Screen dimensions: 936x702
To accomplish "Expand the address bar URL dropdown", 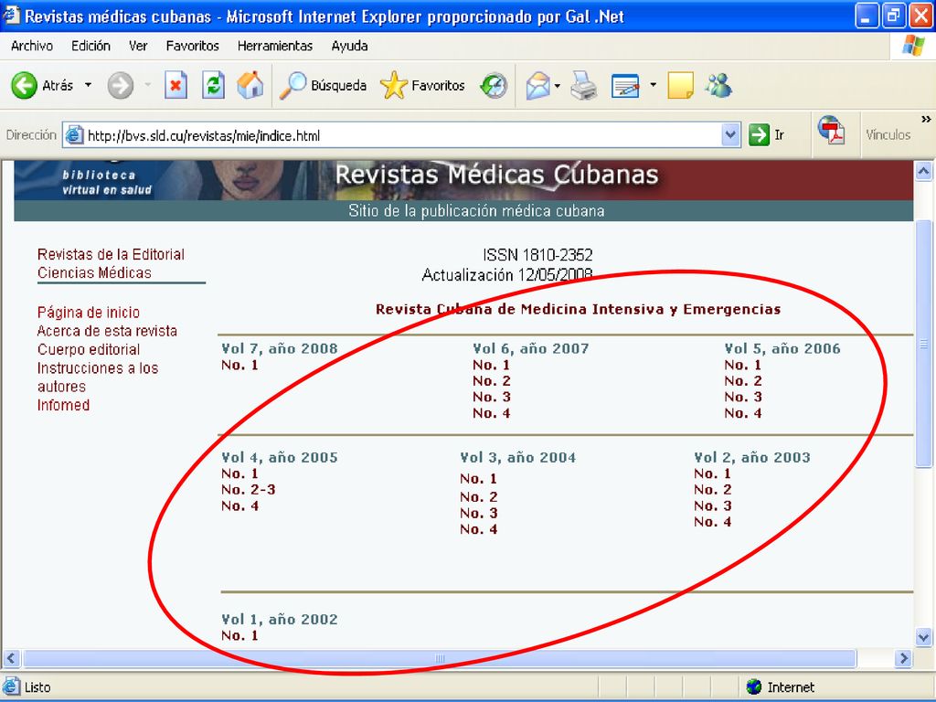I will coord(730,135).
